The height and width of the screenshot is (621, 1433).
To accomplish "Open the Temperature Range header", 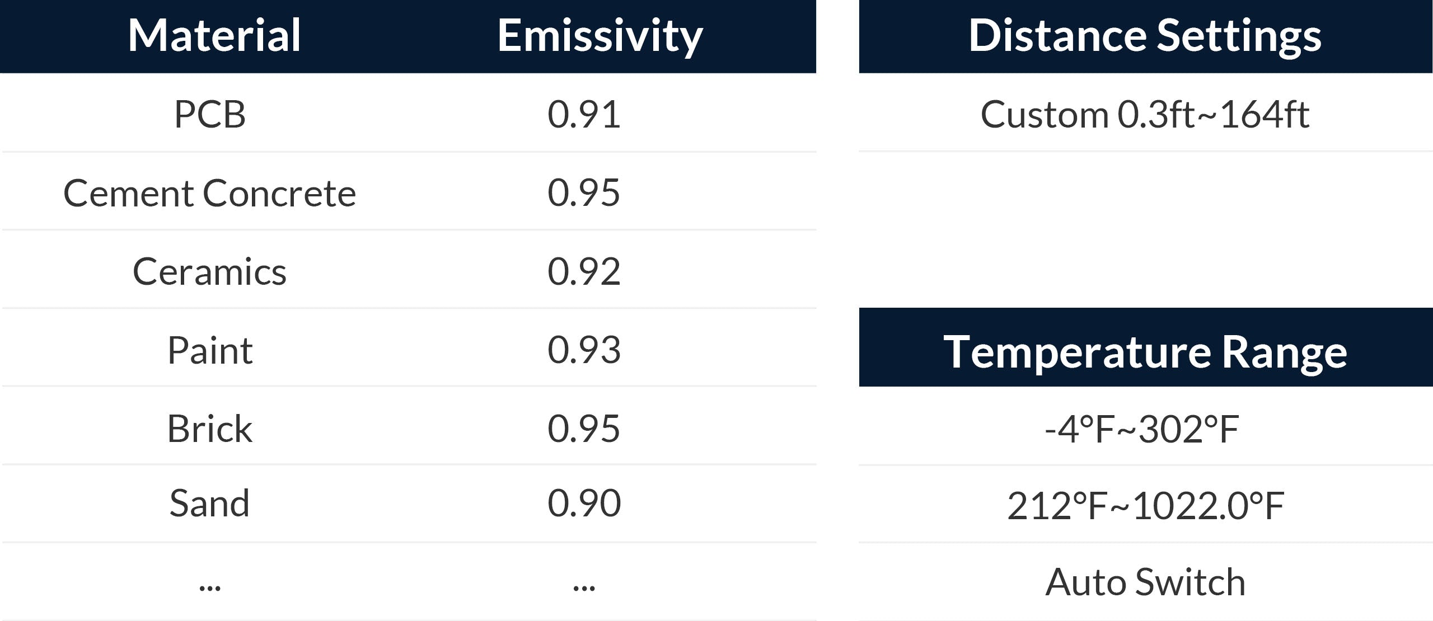I will coord(1145,352).
